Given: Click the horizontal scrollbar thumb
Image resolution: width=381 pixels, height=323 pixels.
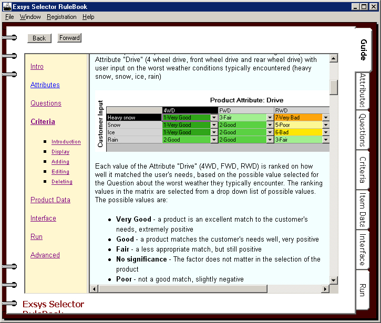Looking at the screenshot, I should point(182,289).
